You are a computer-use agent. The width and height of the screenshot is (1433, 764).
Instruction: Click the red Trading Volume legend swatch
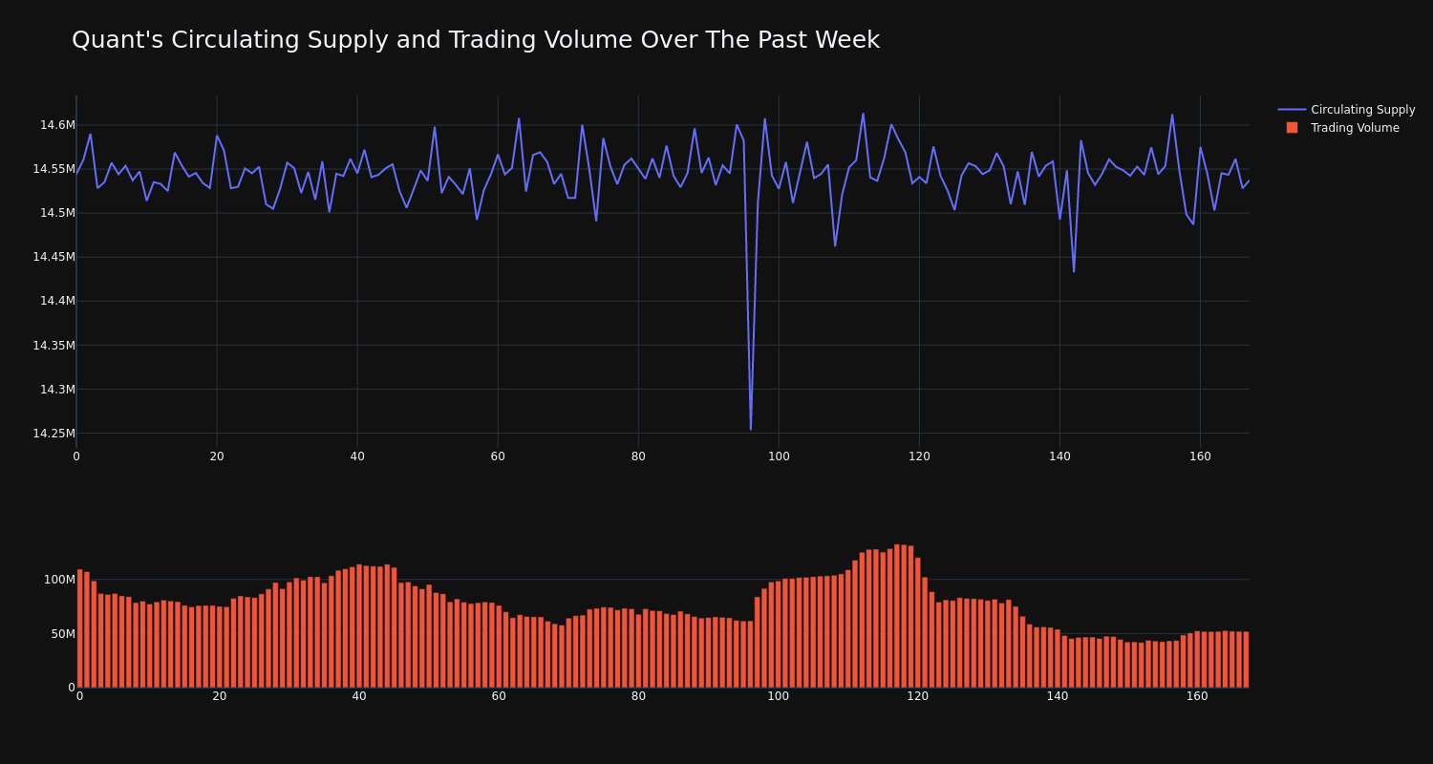[1292, 128]
